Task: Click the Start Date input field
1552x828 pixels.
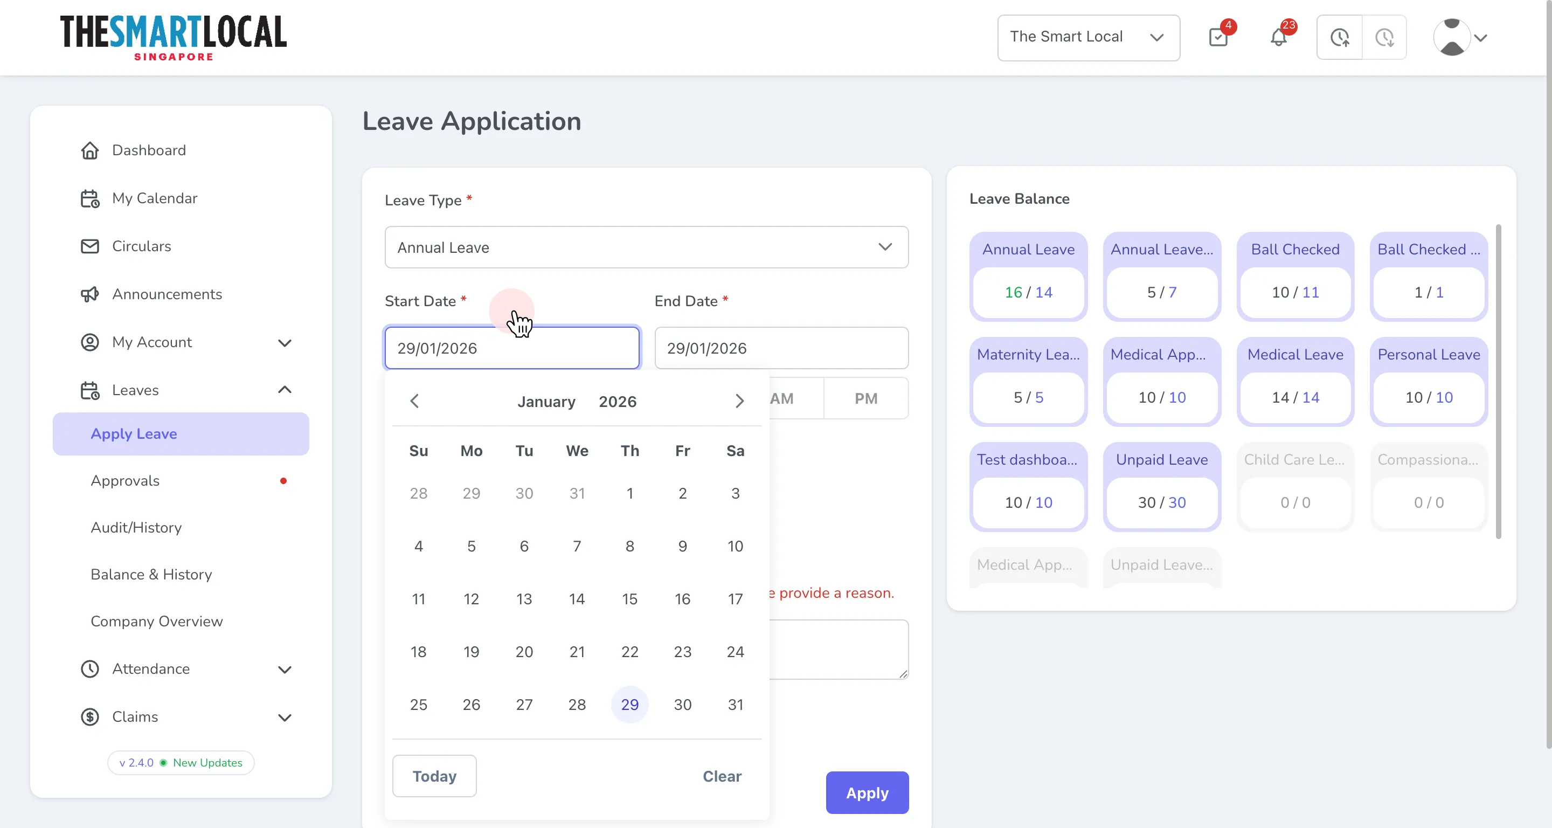Action: coord(512,348)
